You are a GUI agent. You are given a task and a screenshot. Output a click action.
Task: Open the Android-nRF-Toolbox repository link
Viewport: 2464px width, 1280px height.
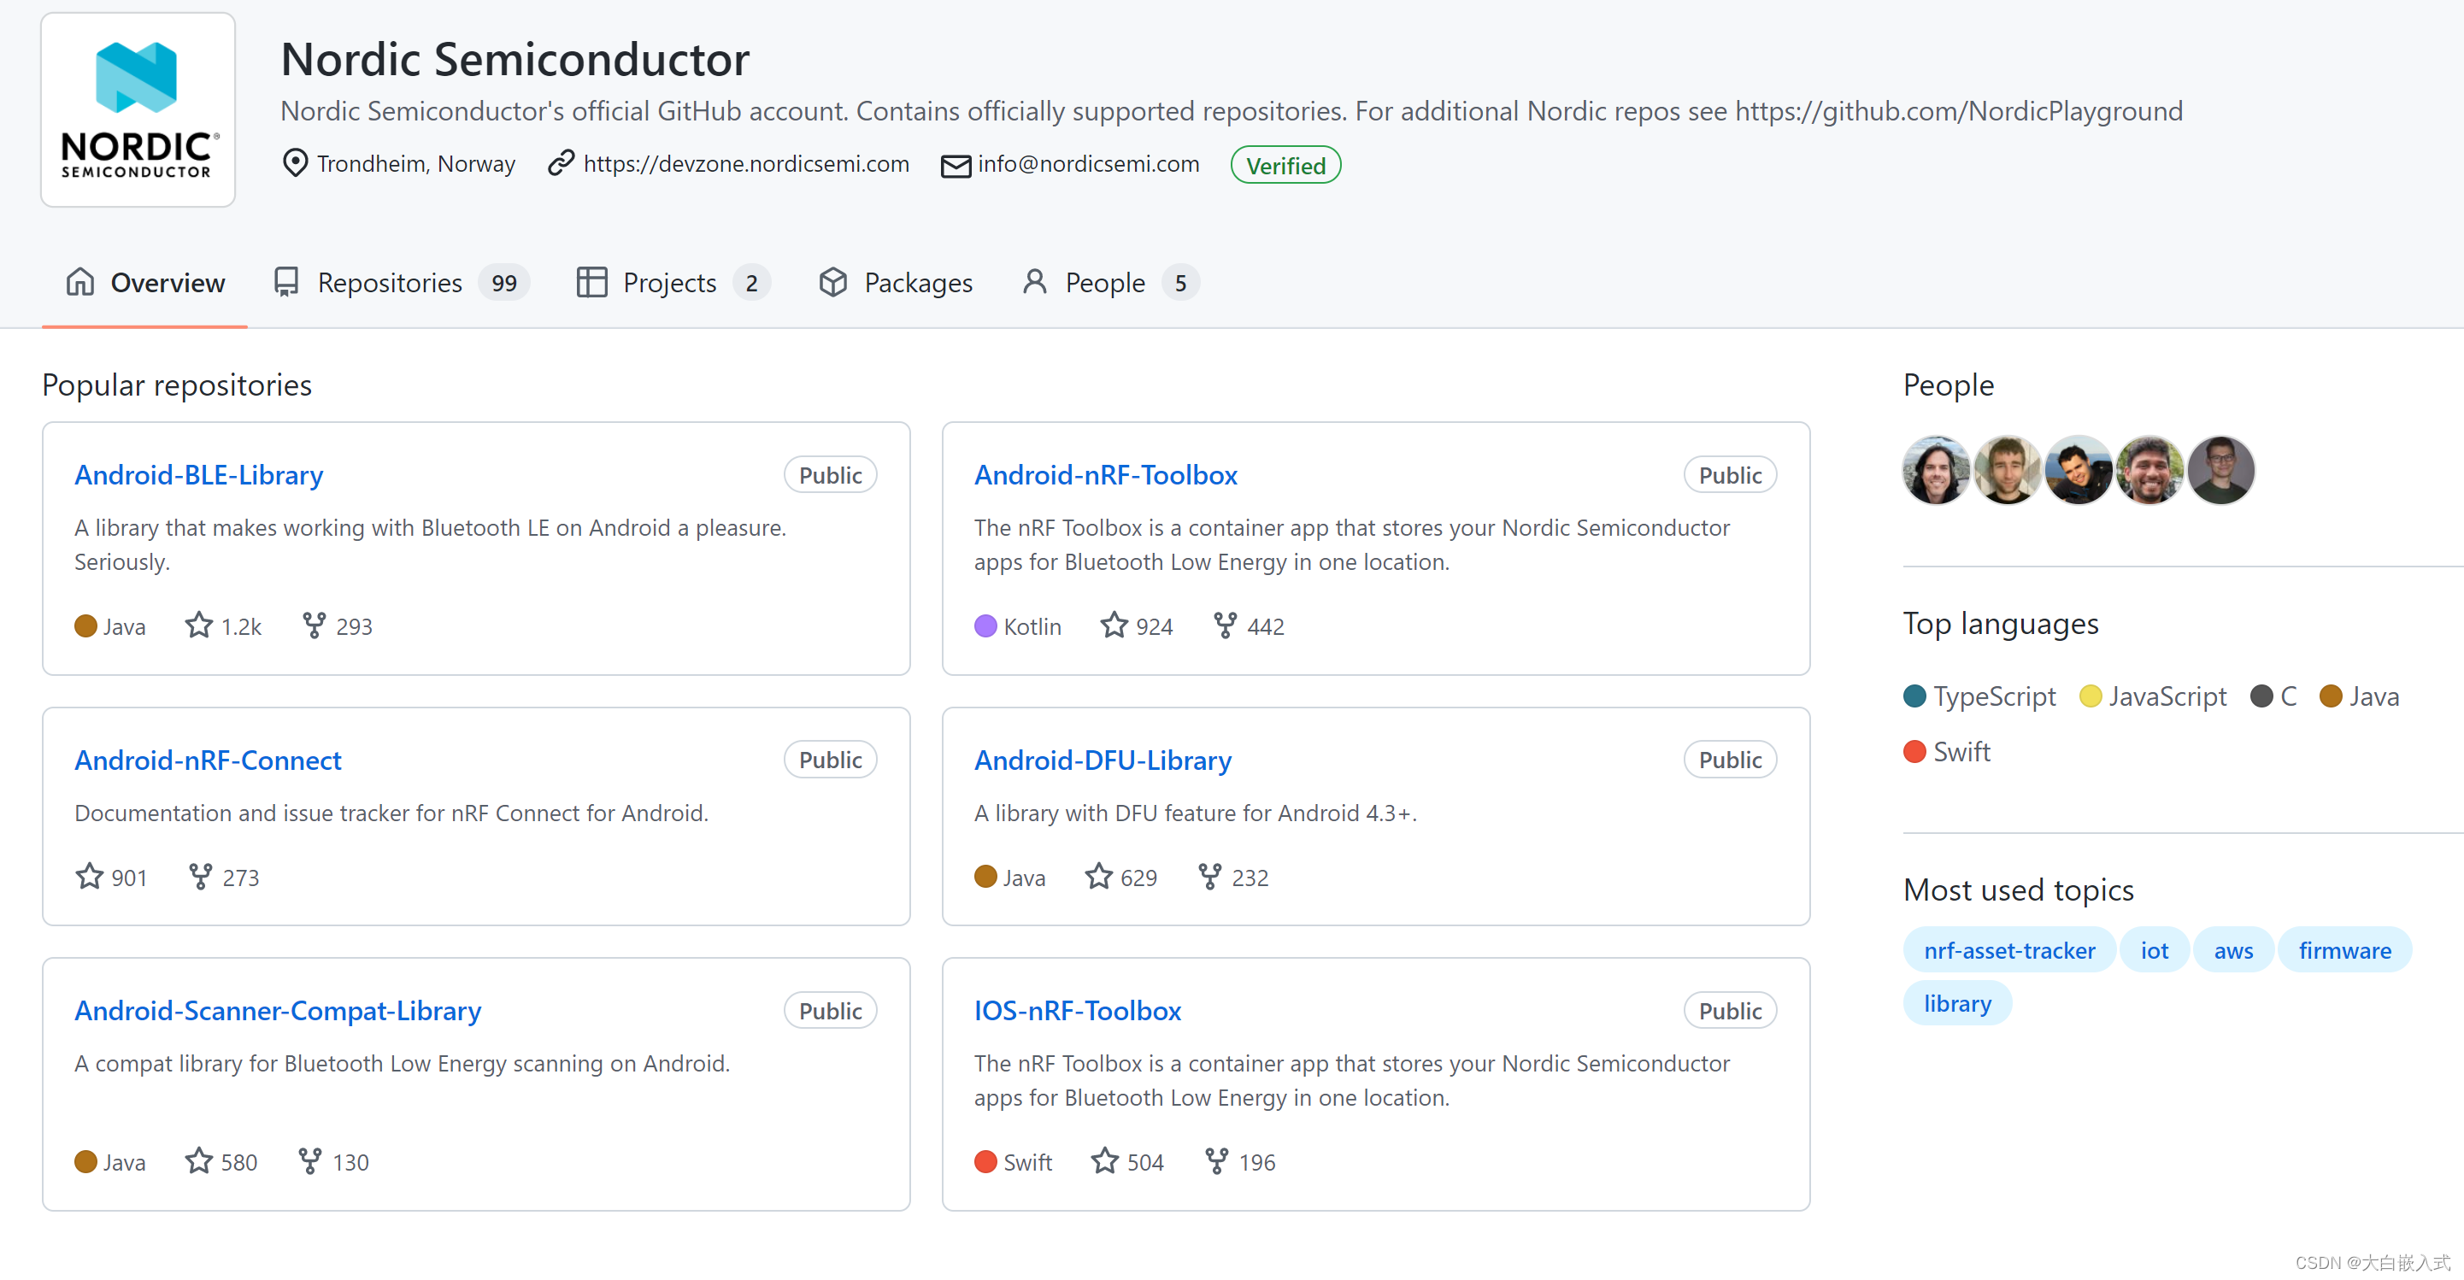1105,474
